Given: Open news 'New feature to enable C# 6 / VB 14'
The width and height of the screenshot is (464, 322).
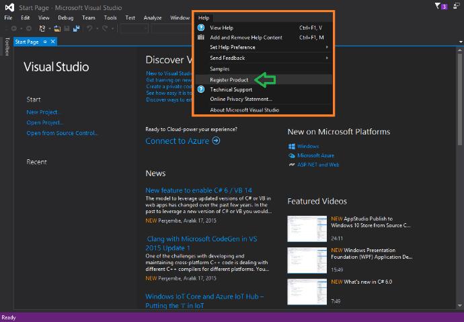Looking at the screenshot, I should (198, 190).
